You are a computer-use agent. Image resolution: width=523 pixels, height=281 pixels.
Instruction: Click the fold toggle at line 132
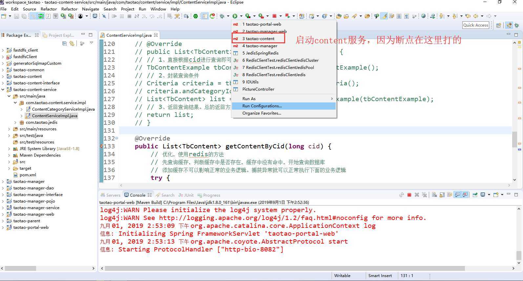[117, 138]
